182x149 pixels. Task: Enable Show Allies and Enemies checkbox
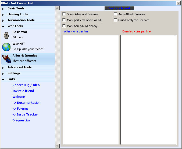pos(64,14)
